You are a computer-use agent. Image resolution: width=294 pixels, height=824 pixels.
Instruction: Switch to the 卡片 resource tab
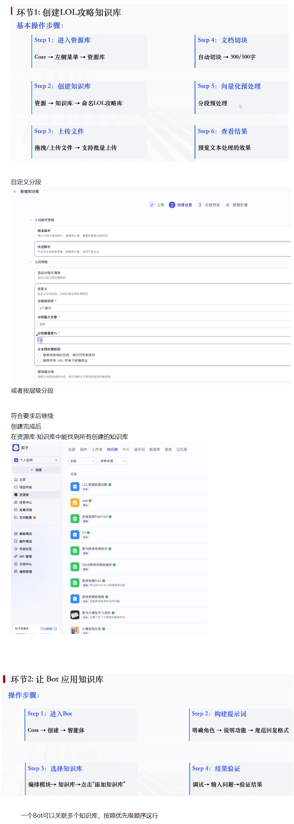click(126, 449)
